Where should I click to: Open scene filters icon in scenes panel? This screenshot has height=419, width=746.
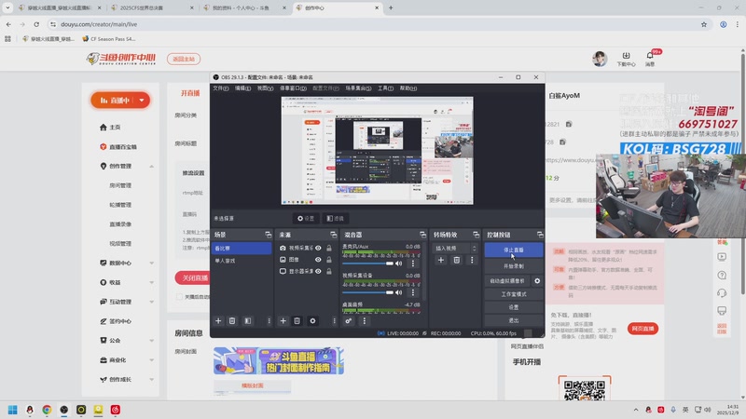coord(248,321)
